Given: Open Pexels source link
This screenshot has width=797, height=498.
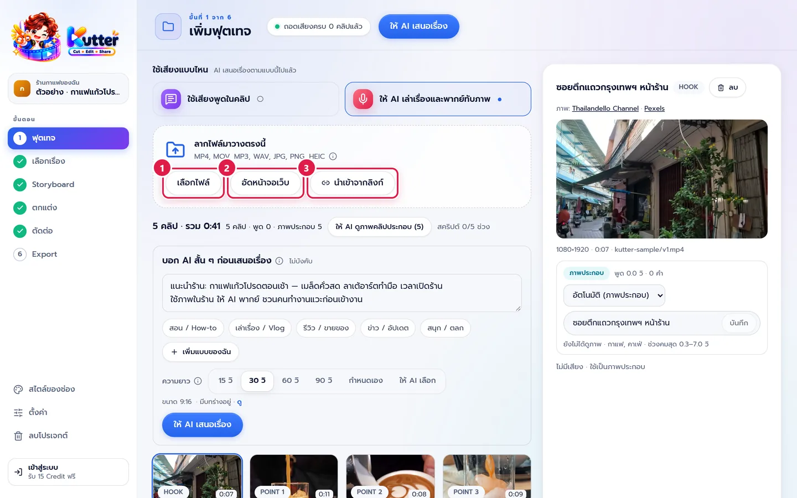Looking at the screenshot, I should [654, 108].
